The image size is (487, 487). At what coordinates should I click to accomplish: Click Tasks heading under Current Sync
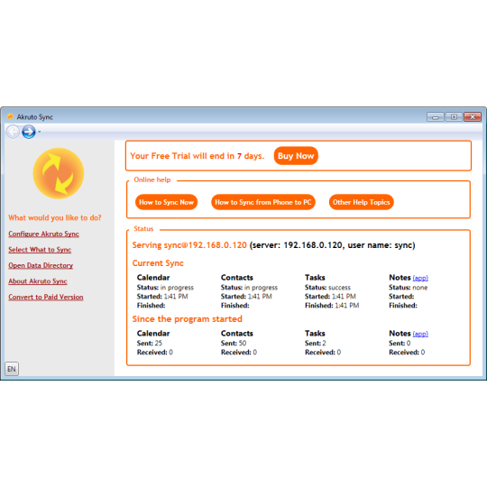pos(315,278)
